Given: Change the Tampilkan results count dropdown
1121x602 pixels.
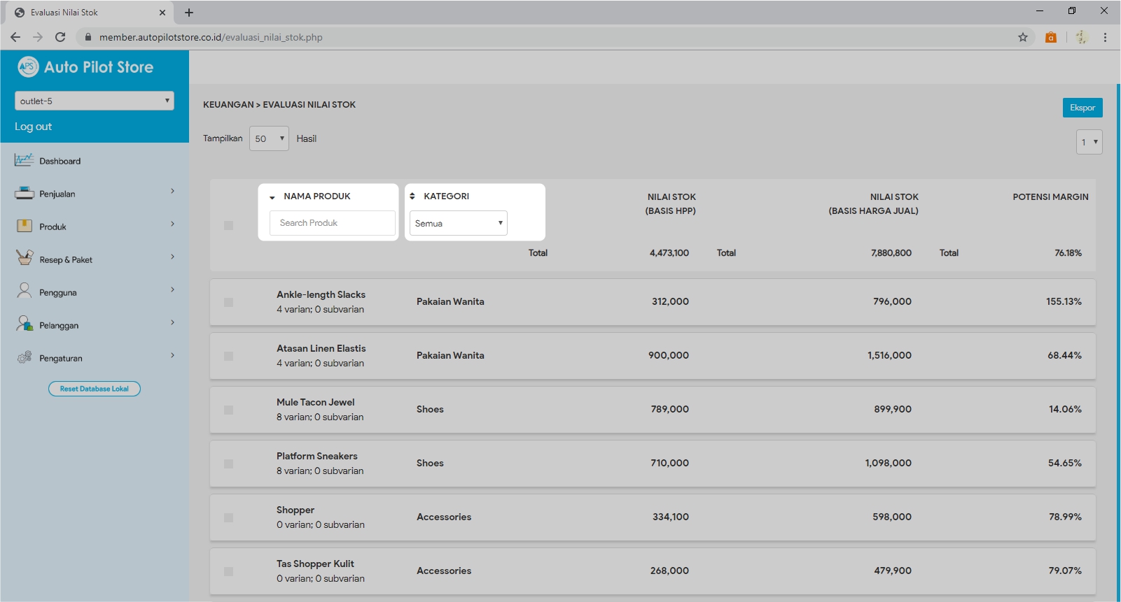Looking at the screenshot, I should pyautogui.click(x=269, y=138).
